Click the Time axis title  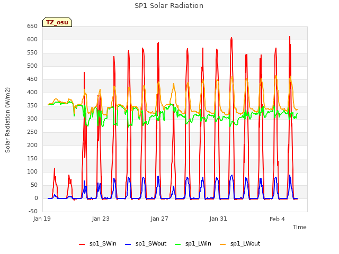(299, 227)
